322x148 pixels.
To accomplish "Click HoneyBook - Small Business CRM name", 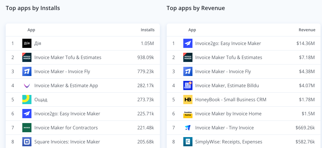I will click(231, 100).
